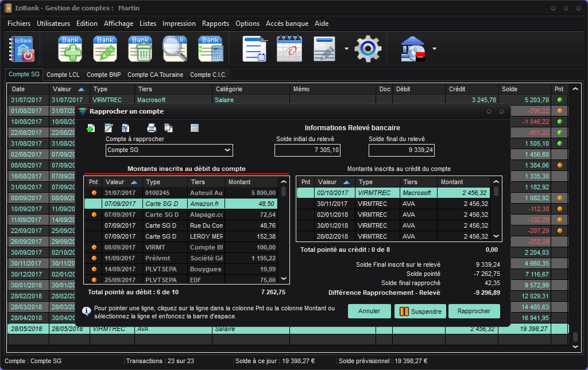This screenshot has width=588, height=370.
Task: Click the debit list vertical scrollbar
Action: (x=283, y=229)
